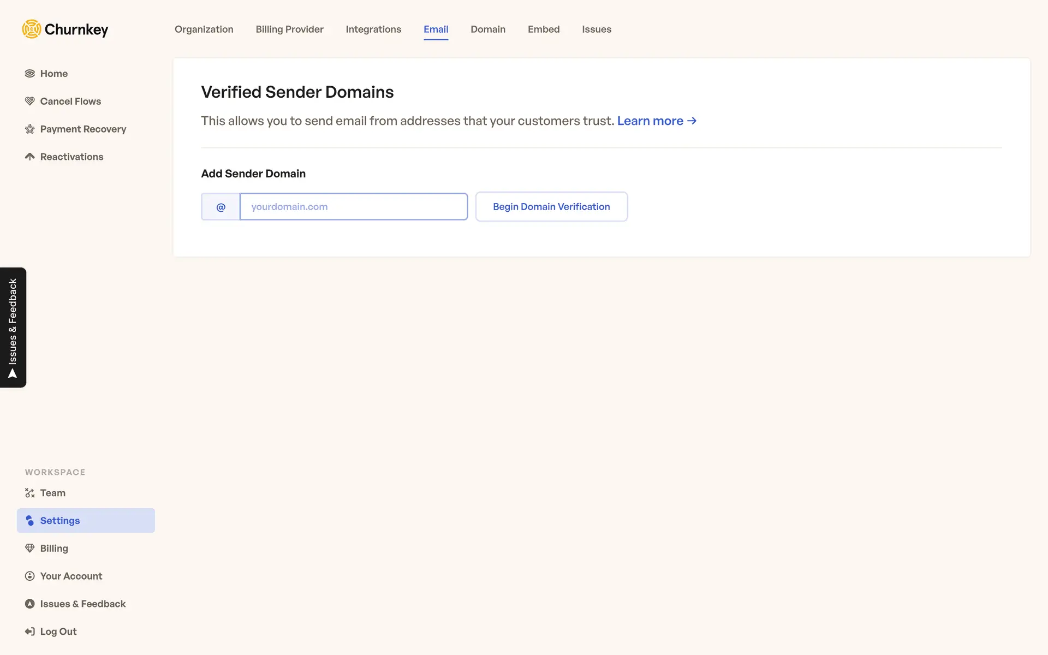Click the Reactivations arrow icon
This screenshot has width=1048, height=655.
pos(29,157)
